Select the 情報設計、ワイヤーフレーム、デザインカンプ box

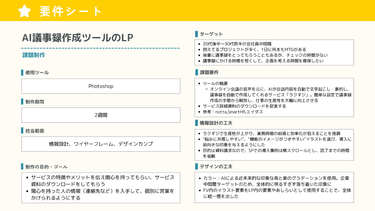click(101, 144)
